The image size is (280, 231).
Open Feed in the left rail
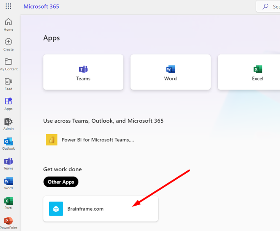8,84
